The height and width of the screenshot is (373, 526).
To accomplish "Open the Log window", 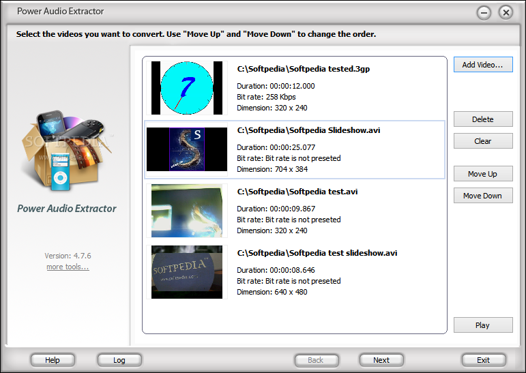I will 119,360.
